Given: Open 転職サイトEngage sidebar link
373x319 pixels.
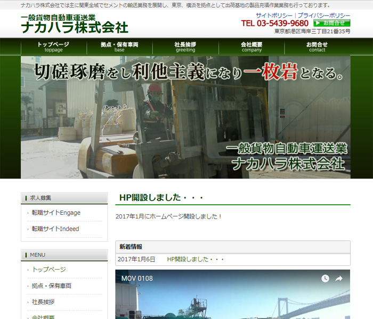Looking at the screenshot, I should click(x=56, y=213).
